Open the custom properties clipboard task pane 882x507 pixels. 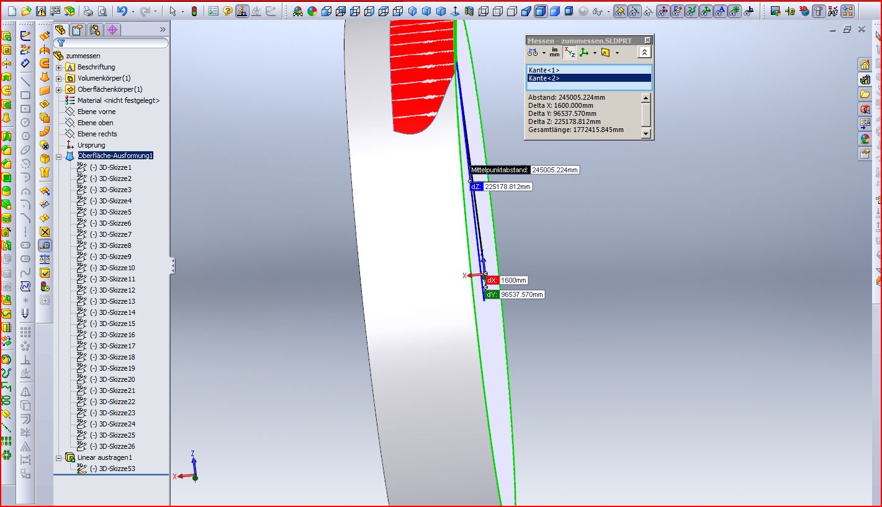865,154
